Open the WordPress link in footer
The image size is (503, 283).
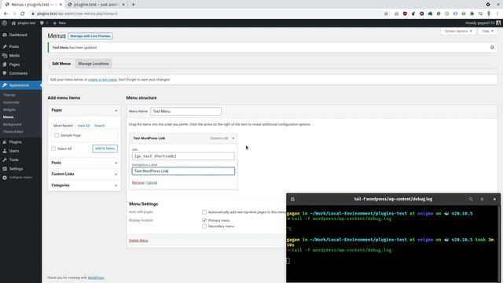coord(96,277)
